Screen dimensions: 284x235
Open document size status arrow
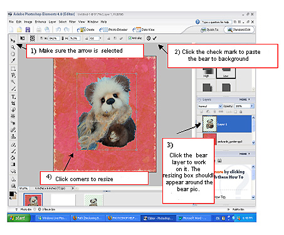[73, 188]
